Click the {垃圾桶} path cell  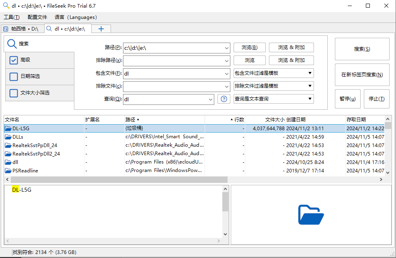tap(134, 128)
